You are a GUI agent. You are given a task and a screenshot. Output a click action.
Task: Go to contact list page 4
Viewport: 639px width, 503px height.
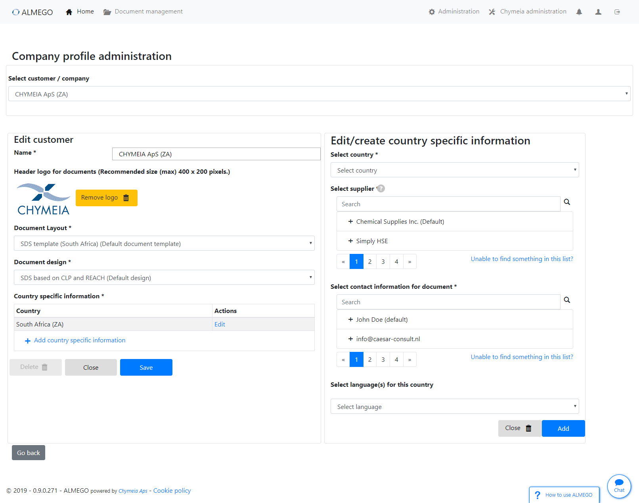pos(396,359)
